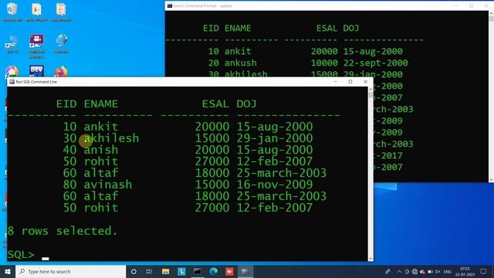
Task: Click the scroll up arrow in SQL Command Line
Action: click(370, 90)
